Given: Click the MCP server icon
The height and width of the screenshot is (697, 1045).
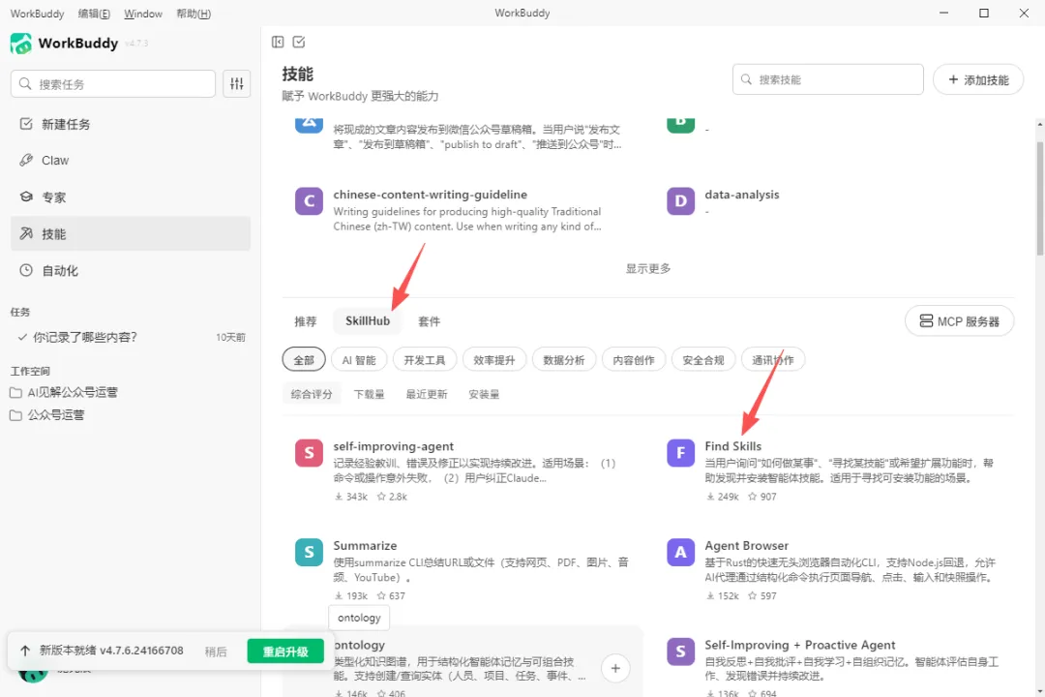Looking at the screenshot, I should [x=926, y=321].
